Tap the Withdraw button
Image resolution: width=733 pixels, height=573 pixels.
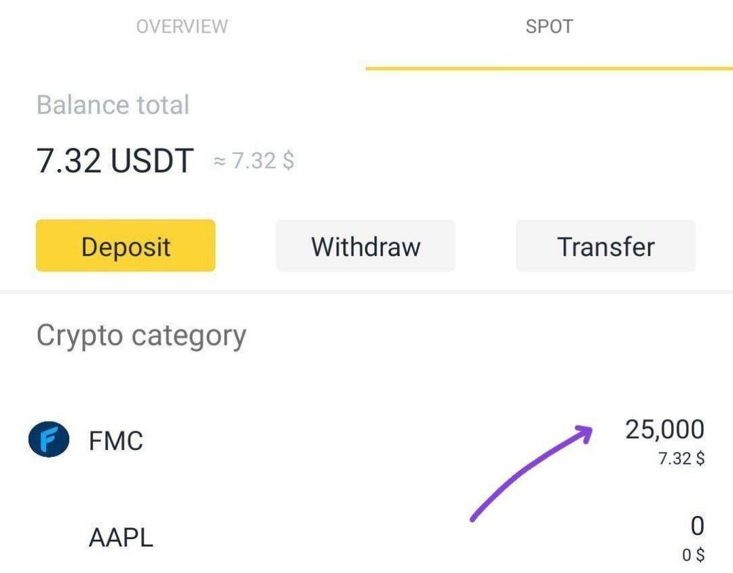365,246
